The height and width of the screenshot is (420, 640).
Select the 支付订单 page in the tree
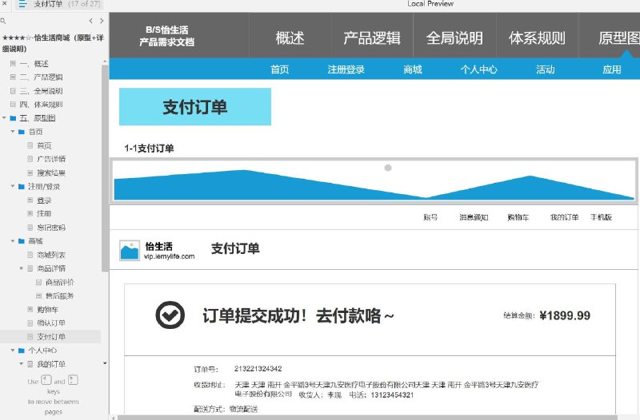(51, 336)
